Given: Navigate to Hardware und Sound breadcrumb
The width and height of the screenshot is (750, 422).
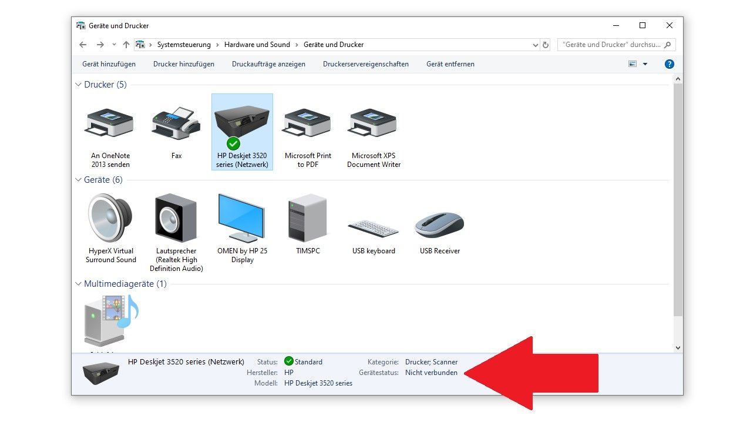Looking at the screenshot, I should pyautogui.click(x=257, y=45).
